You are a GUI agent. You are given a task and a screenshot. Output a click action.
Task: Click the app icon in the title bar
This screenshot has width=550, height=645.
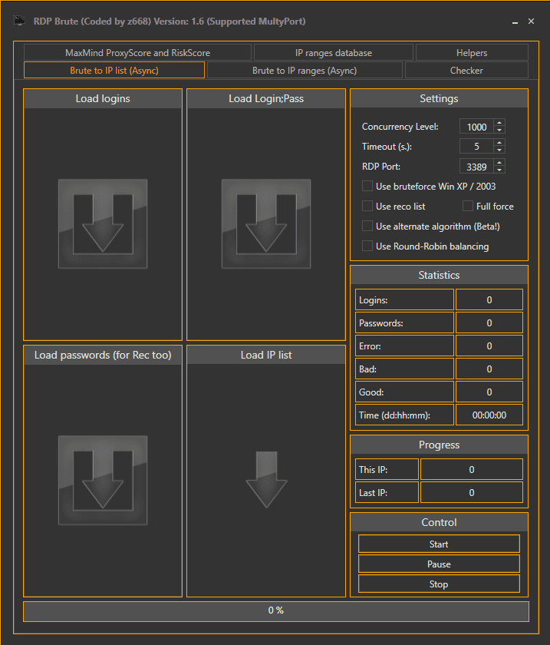20,21
